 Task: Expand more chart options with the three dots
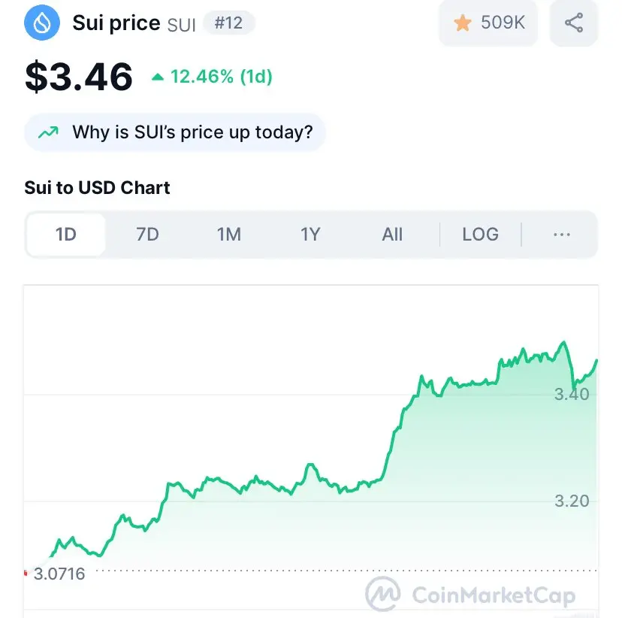click(x=562, y=235)
